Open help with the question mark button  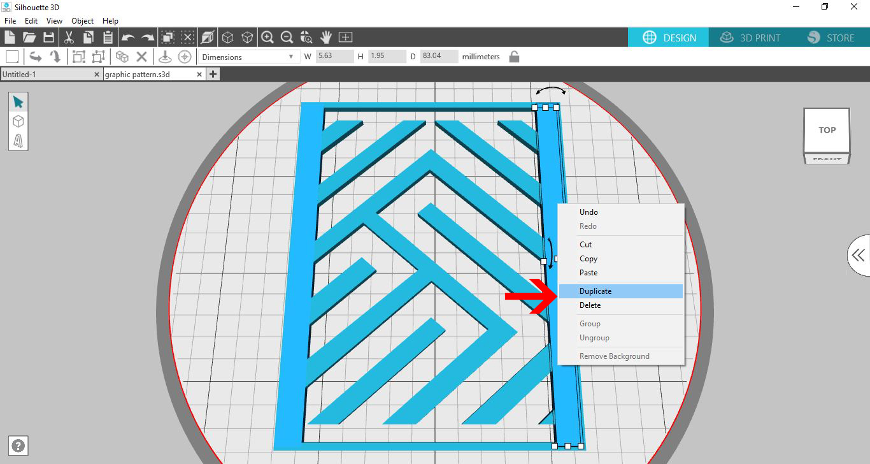click(18, 446)
